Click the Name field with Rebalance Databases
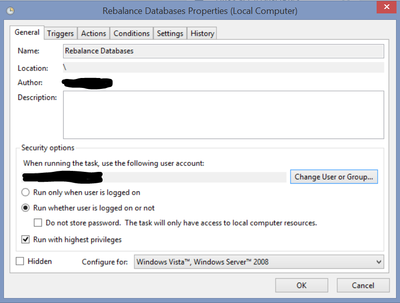The height and width of the screenshot is (303, 400). tap(223, 51)
